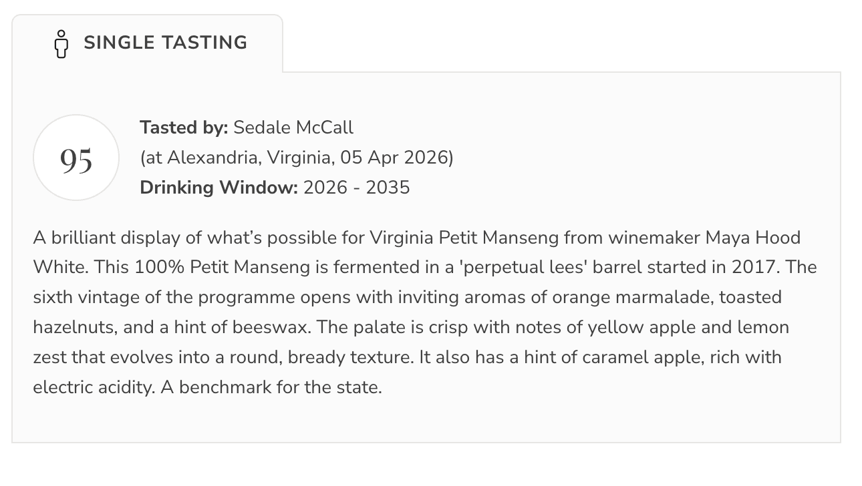Click the Drinking Window label
The image size is (862, 486).
(x=219, y=188)
